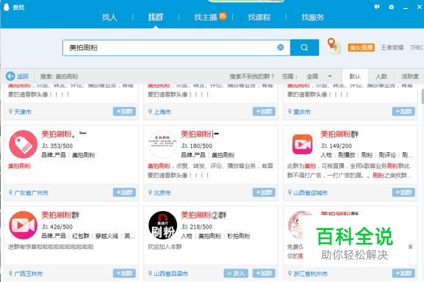Open the camera avatar of 426/500 group
The height and width of the screenshot is (282, 424).
(23, 225)
